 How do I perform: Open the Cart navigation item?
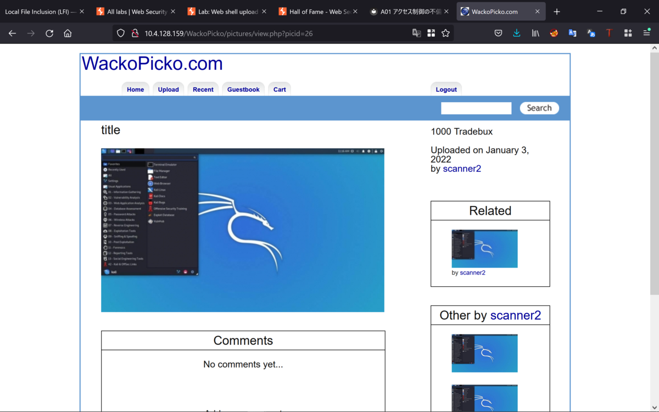click(280, 90)
